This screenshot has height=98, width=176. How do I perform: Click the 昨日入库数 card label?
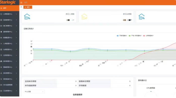click(x=70, y=14)
